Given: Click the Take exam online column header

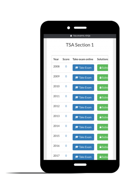Looking at the screenshot, I should pyautogui.click(x=83, y=59).
